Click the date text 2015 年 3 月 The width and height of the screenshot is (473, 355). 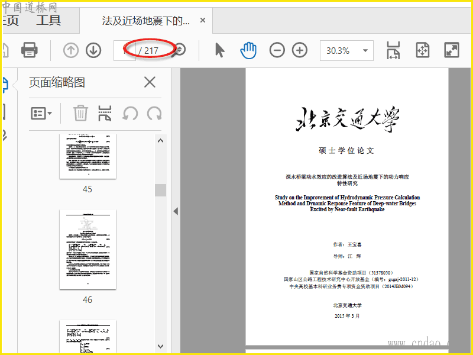pyautogui.click(x=347, y=316)
